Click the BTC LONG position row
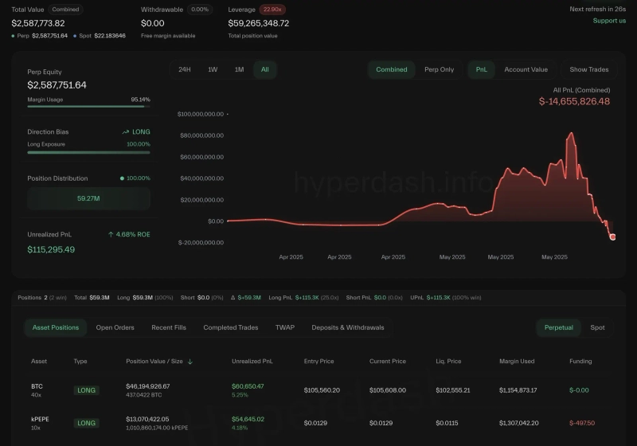This screenshot has height=446, width=637. click(318, 390)
